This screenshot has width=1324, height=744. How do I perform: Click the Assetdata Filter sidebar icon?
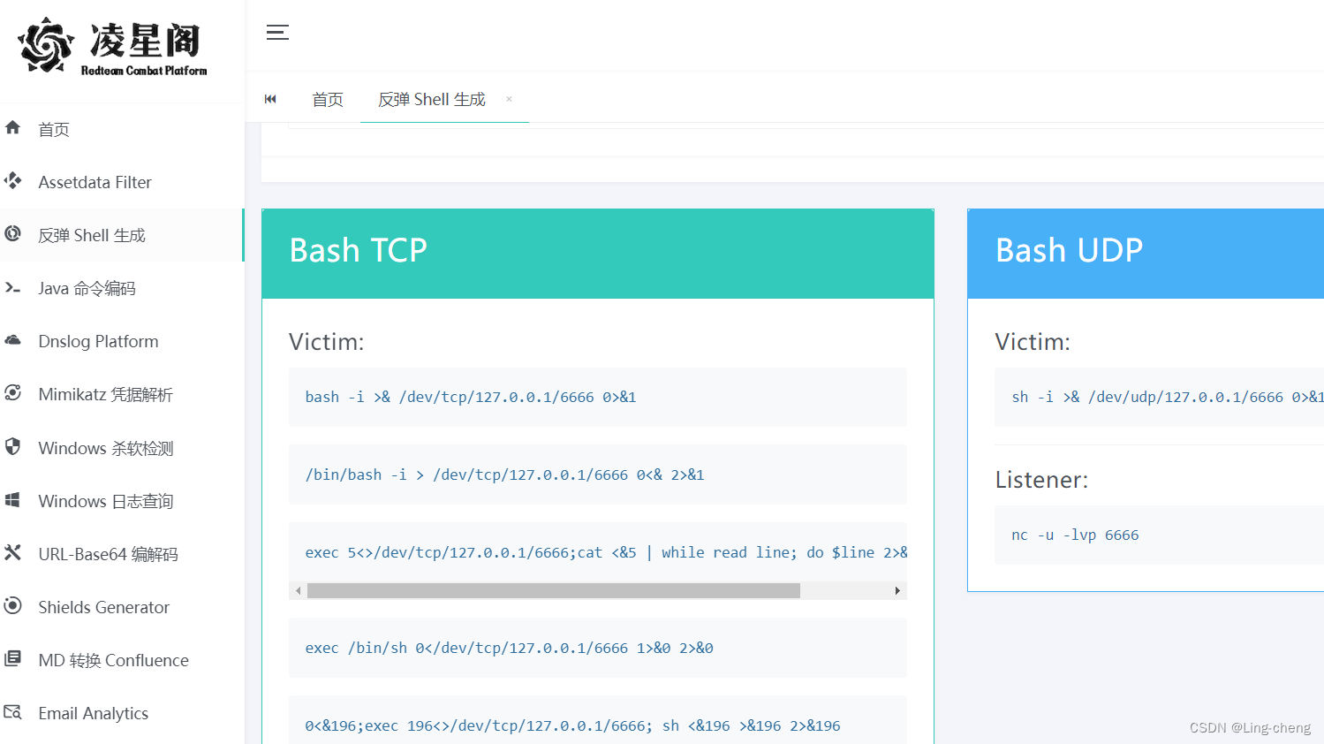point(12,181)
